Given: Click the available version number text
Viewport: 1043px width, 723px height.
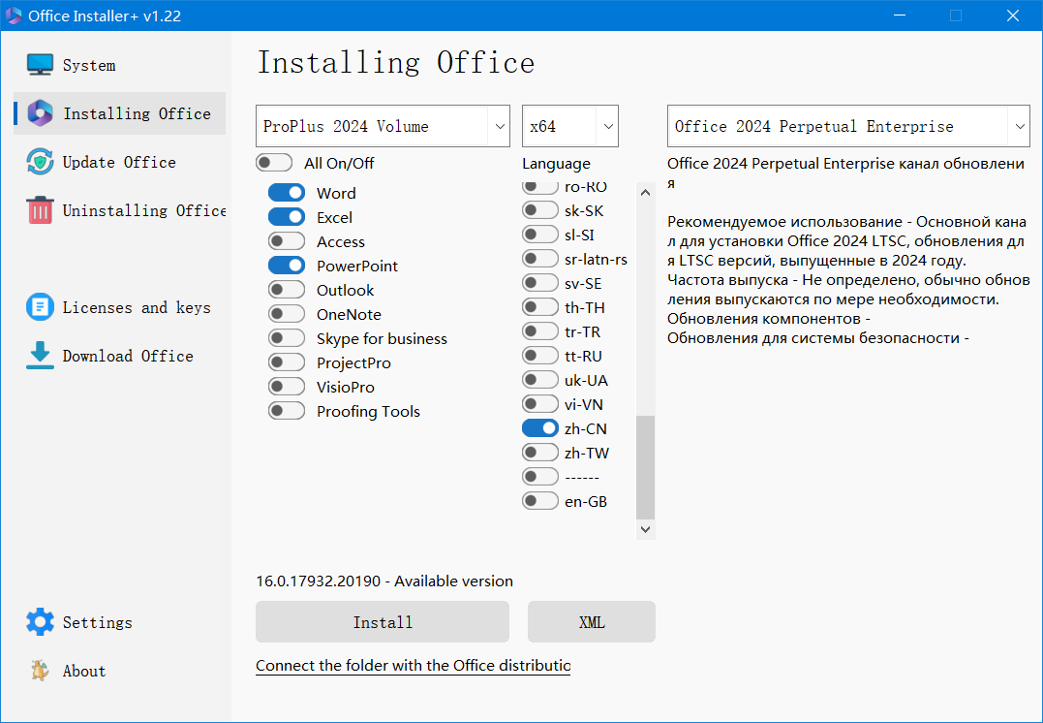Looking at the screenshot, I should point(318,582).
